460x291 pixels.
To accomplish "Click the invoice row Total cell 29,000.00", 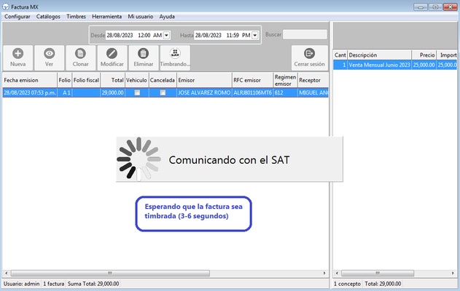I will 113,93.
